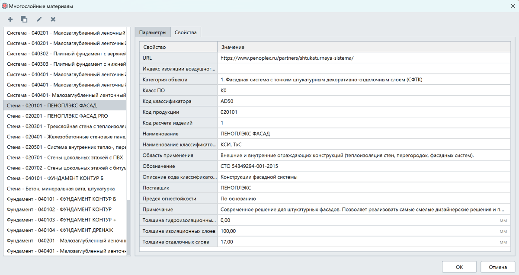The height and width of the screenshot is (275, 519).
Task: Click the URL value field
Action: (363, 58)
